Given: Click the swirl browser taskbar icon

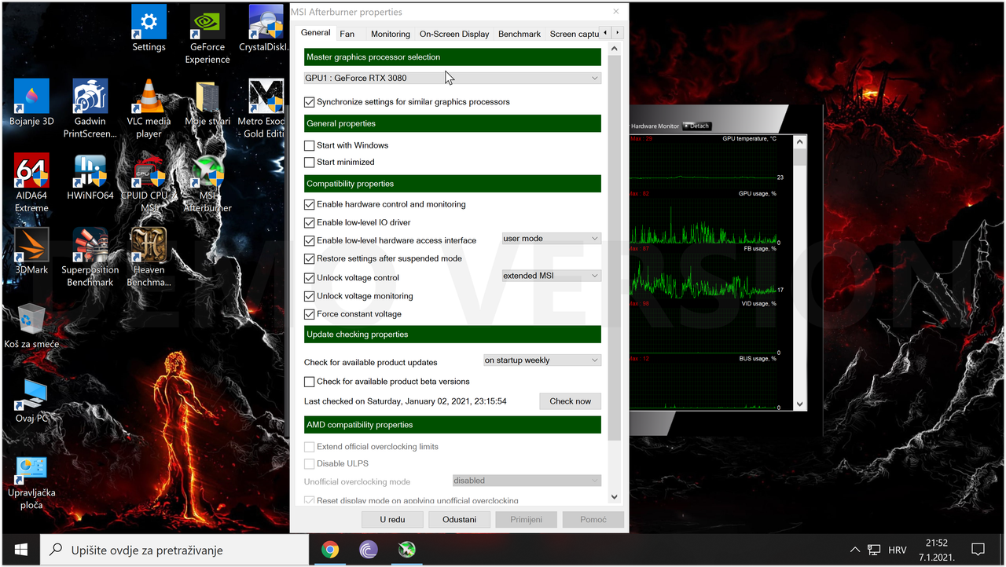Looking at the screenshot, I should coord(368,550).
